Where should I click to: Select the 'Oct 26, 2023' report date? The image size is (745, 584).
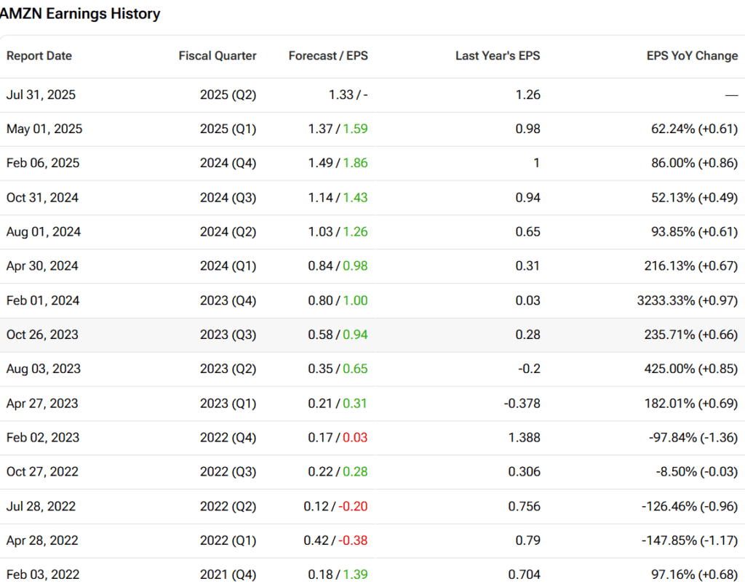[x=42, y=335]
